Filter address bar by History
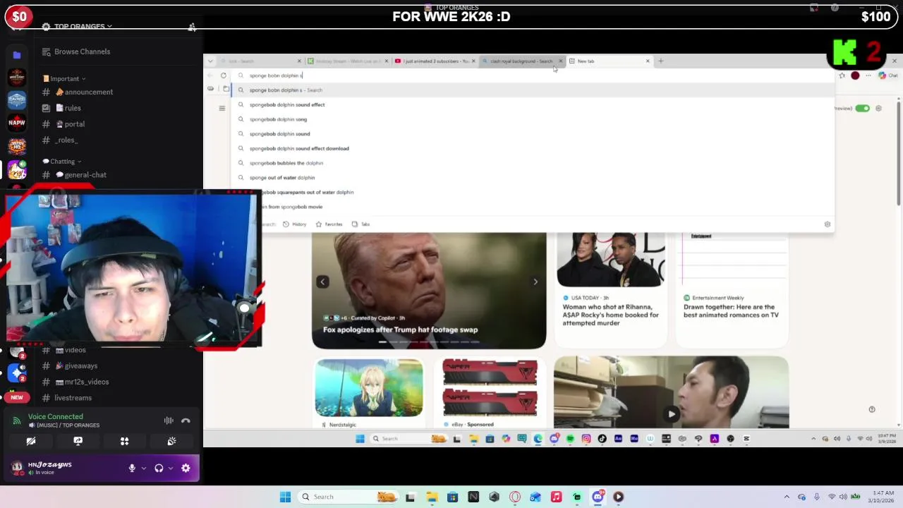 295,224
